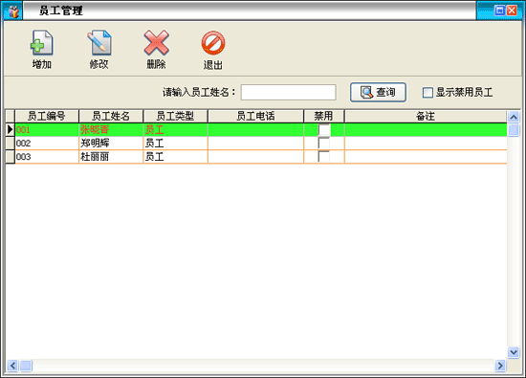
Task: Click horizontal scrollbar right arrow
Action: point(500,366)
